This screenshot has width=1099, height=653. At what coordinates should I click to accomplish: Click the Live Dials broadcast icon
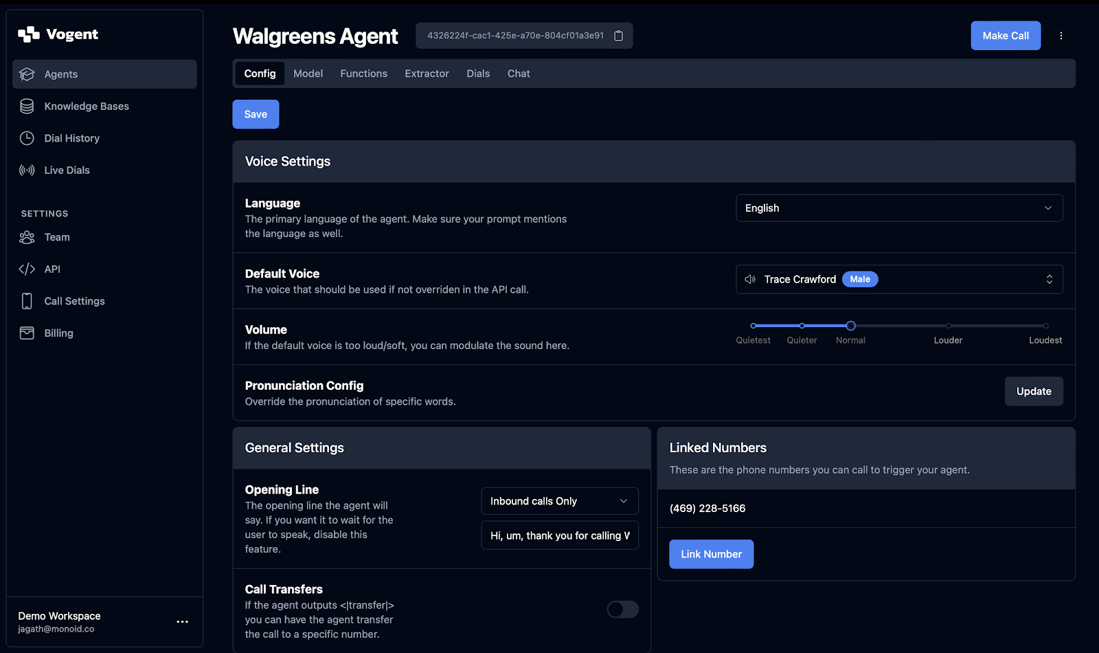point(27,170)
